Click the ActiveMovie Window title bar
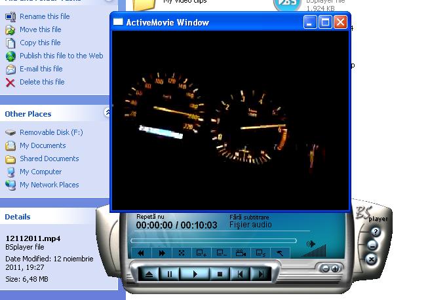 [206, 22]
